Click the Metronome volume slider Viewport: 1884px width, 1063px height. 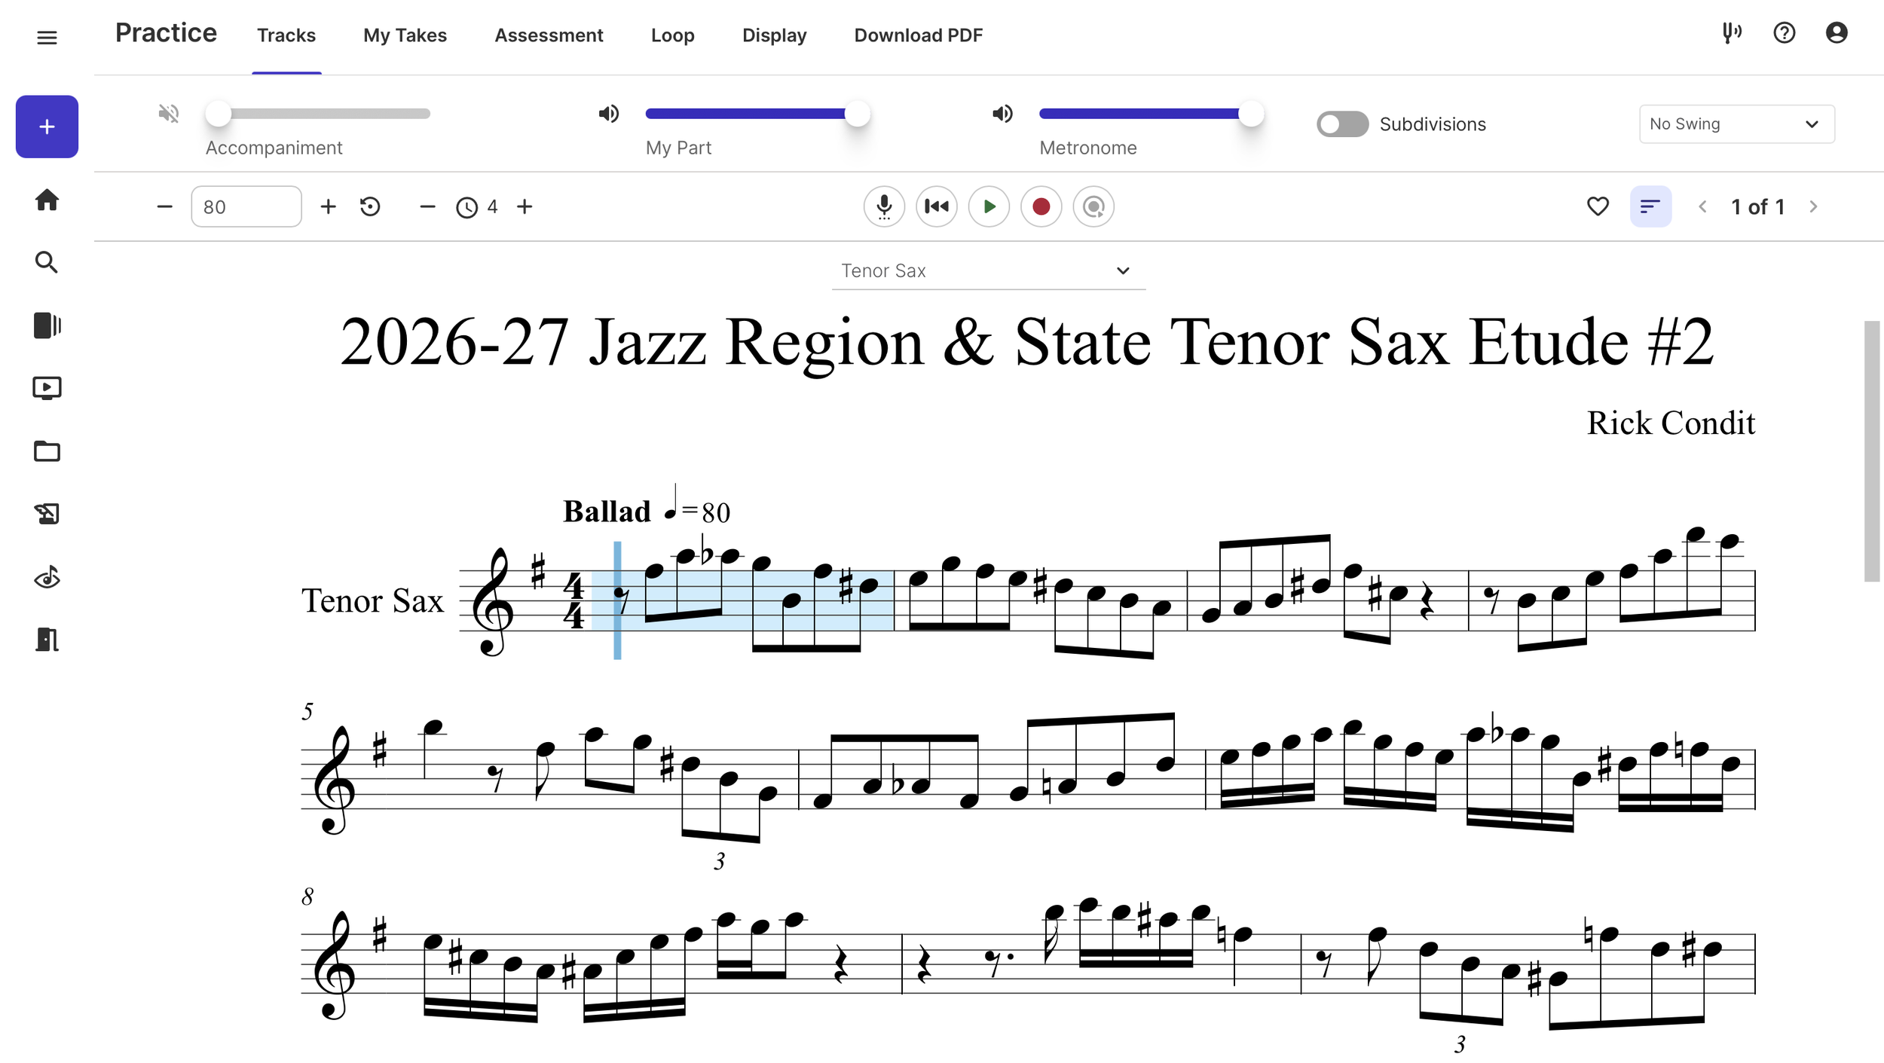(x=1152, y=114)
